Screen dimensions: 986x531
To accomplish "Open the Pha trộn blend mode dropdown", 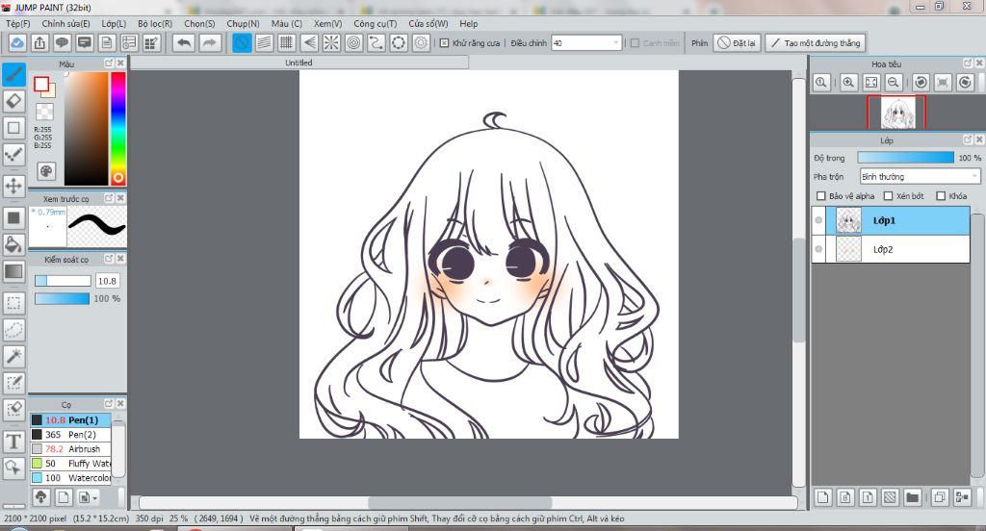I will pos(920,177).
